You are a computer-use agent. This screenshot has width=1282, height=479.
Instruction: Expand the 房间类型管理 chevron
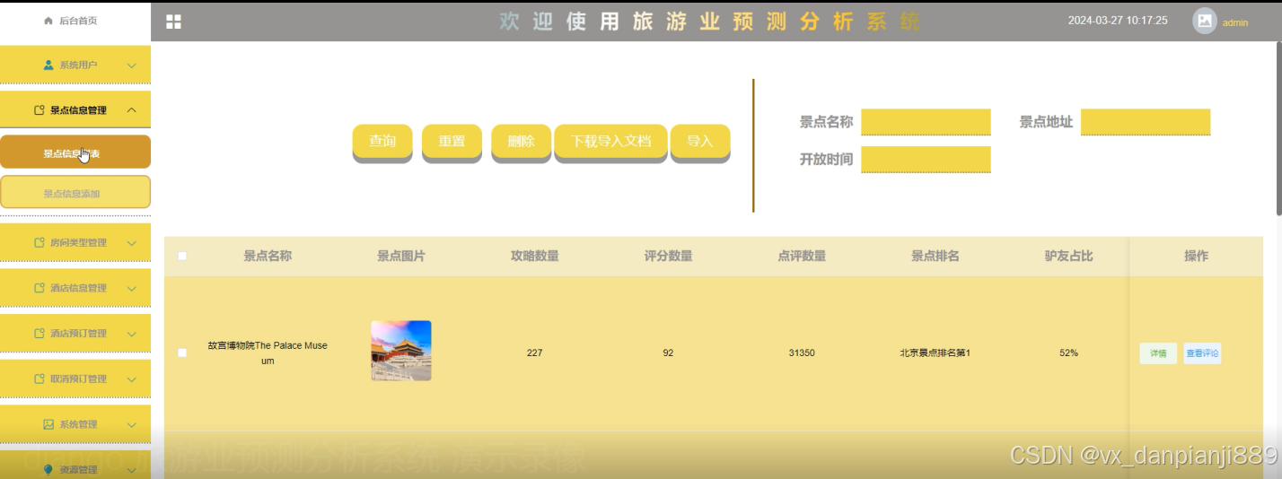point(132,243)
